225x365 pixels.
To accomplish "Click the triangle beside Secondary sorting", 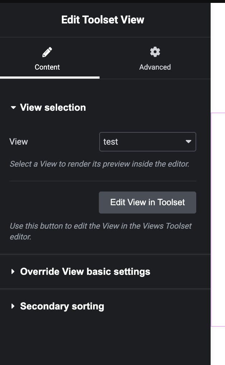I will 13,306.
